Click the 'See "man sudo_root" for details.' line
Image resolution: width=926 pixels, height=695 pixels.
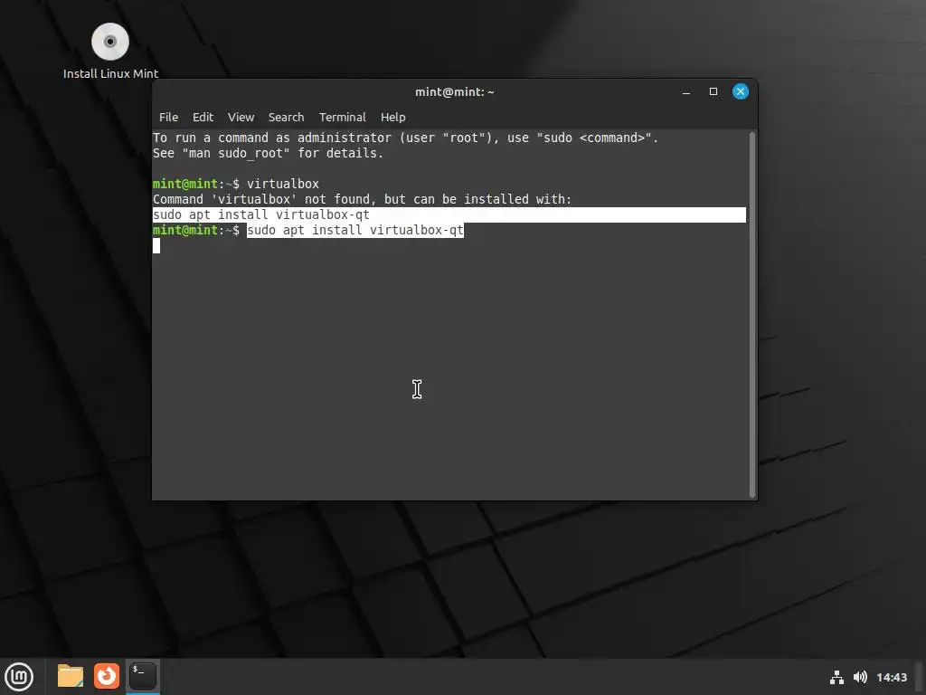point(268,153)
